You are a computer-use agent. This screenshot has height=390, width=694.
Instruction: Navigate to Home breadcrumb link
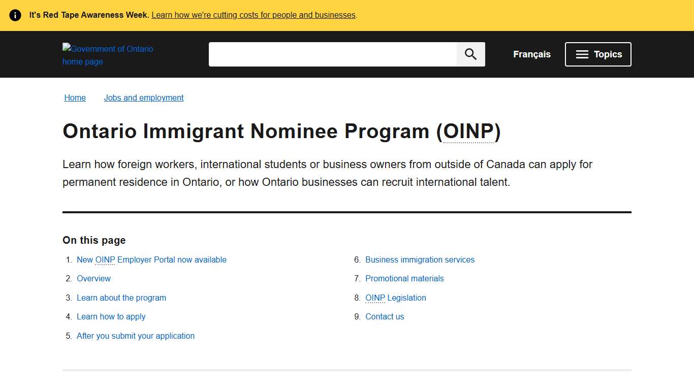click(x=75, y=97)
